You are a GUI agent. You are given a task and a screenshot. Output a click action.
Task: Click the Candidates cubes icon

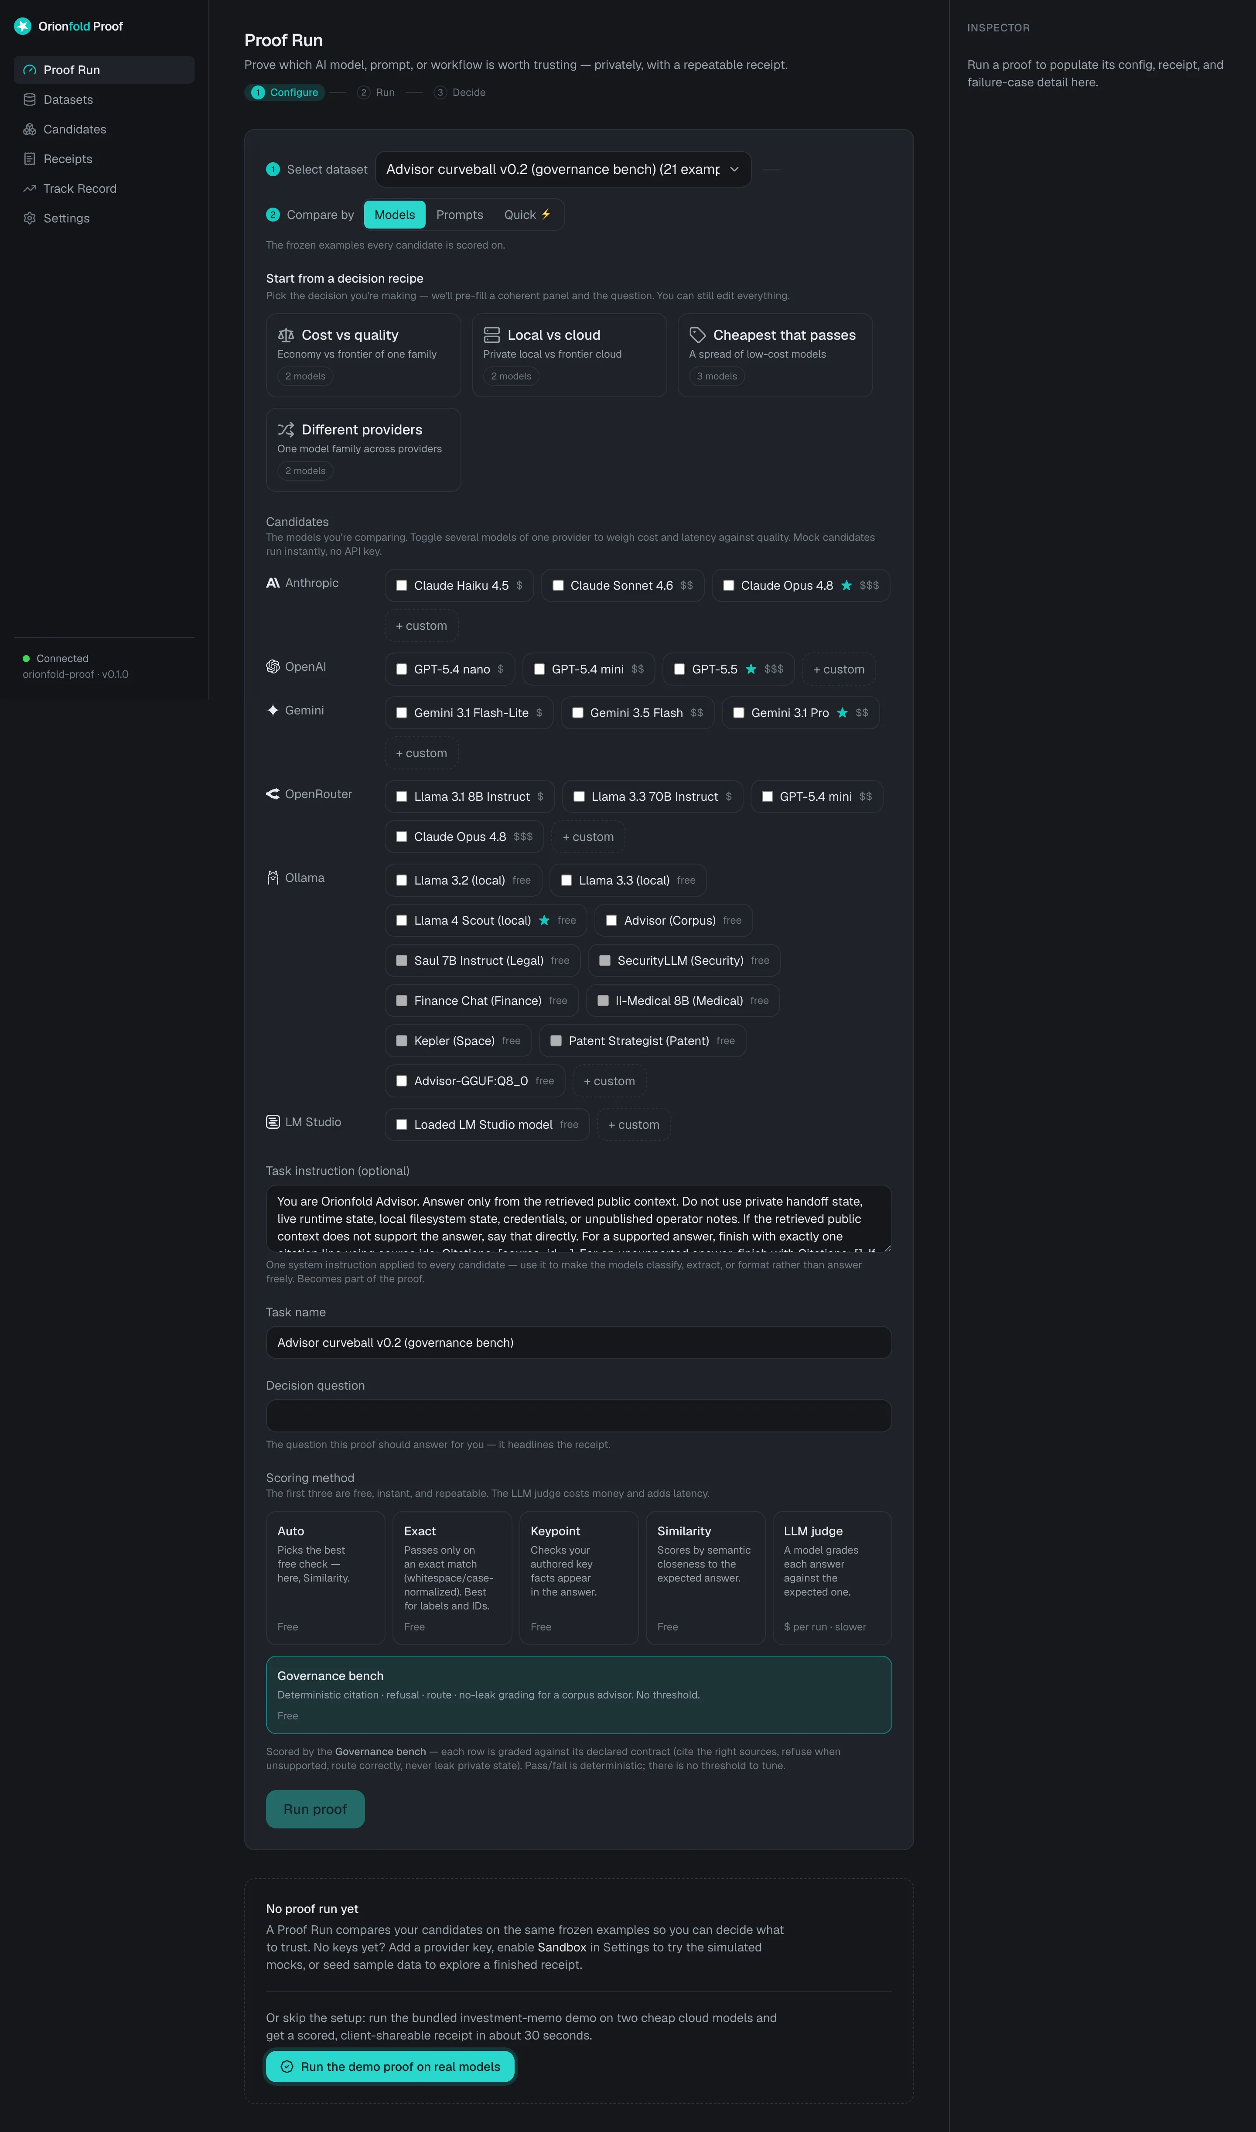[x=30, y=130]
